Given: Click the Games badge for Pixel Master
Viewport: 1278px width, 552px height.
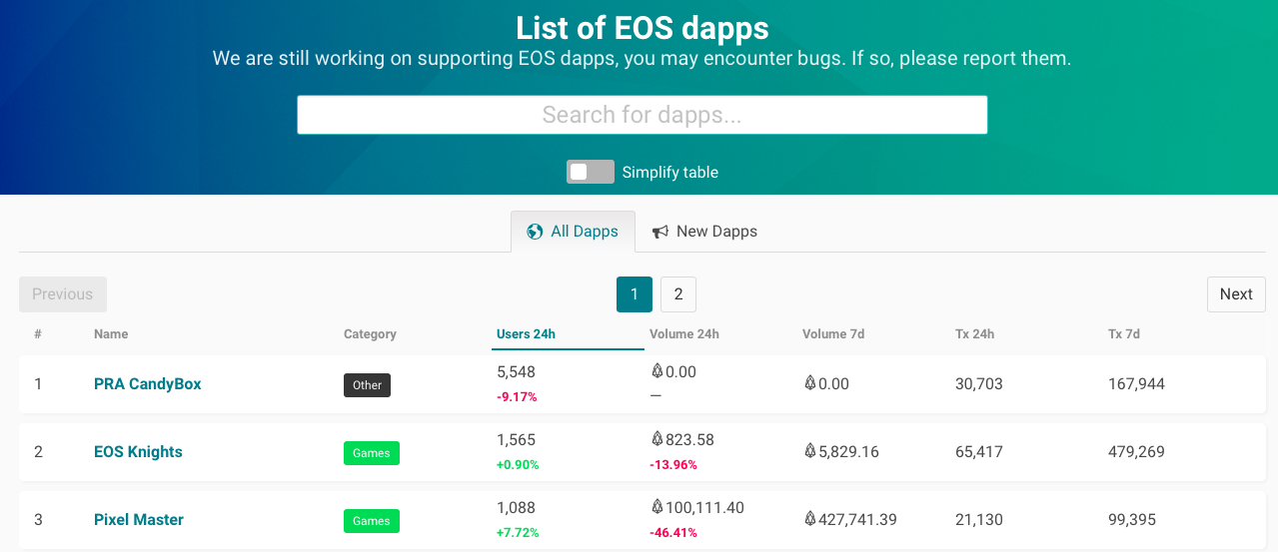Looking at the screenshot, I should pyautogui.click(x=372, y=521).
